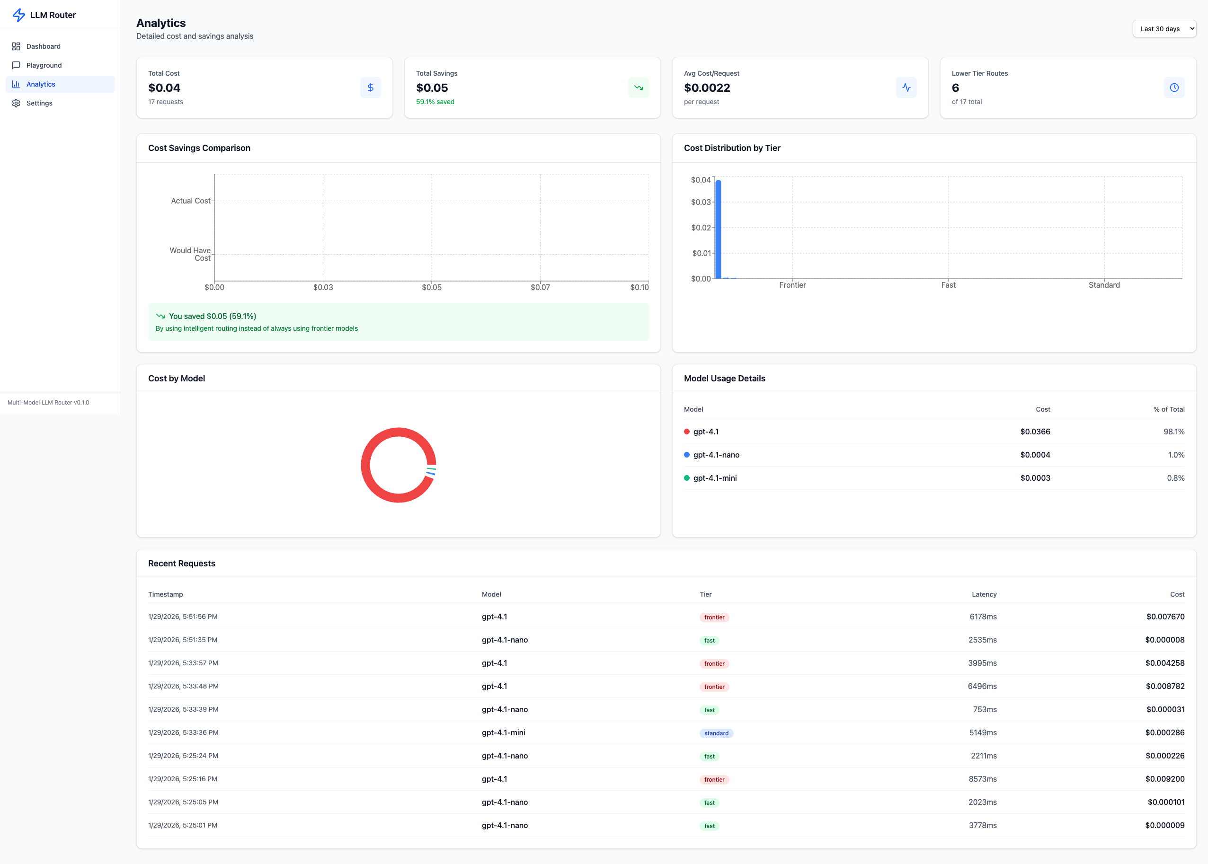Click the '17 requests' text in Total Cost
The image size is (1208, 864).
point(166,102)
